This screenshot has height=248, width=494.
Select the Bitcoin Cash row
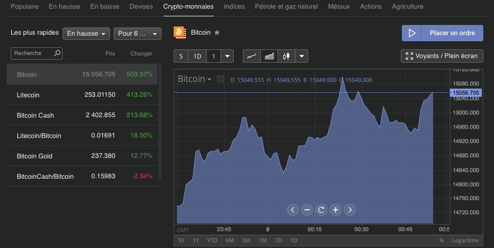click(82, 115)
